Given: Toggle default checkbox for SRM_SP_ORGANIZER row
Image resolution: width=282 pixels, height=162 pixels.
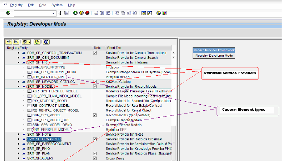Looking at the screenshot, I should [95, 139].
